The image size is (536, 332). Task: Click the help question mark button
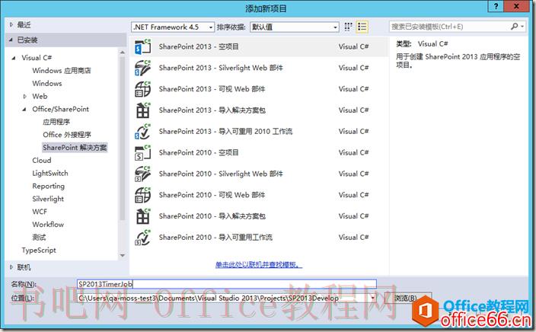[x=496, y=6]
